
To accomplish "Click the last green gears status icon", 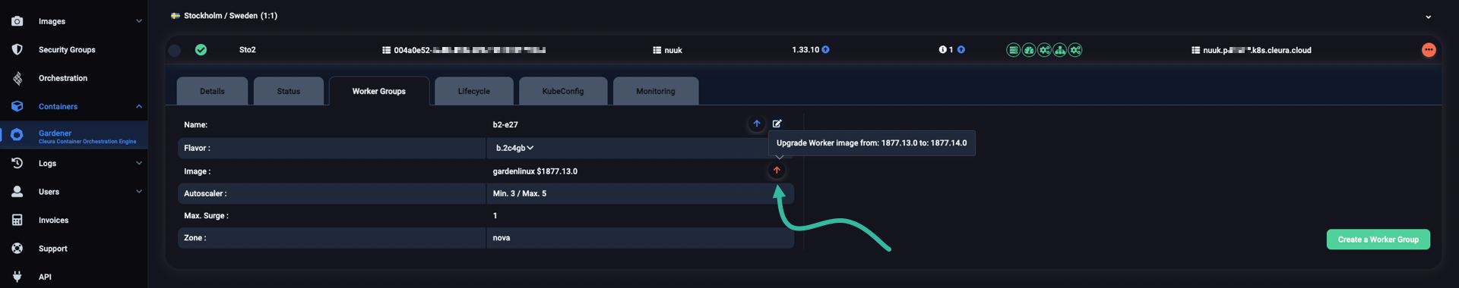I will point(1075,50).
